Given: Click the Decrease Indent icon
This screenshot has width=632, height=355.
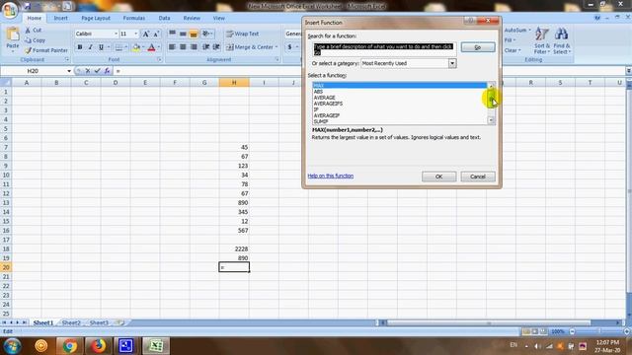Looking at the screenshot, I should coord(206,47).
